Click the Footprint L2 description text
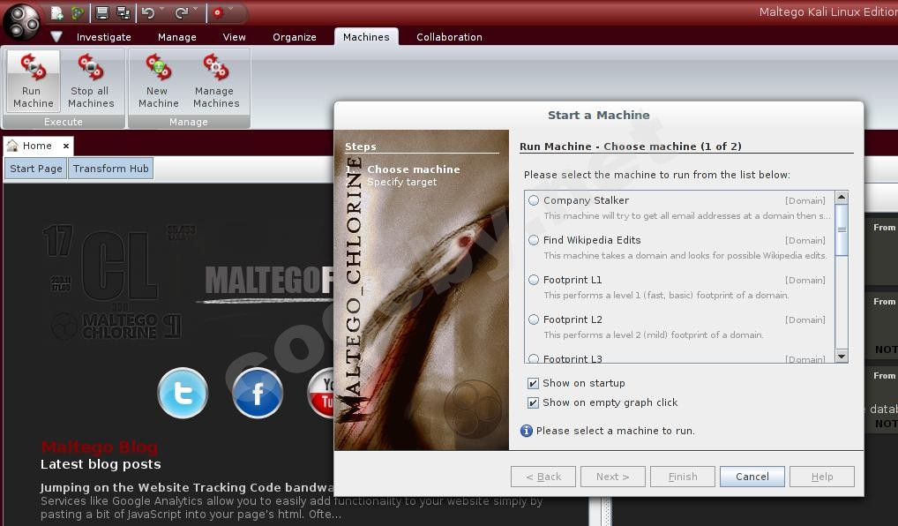 tap(654, 334)
